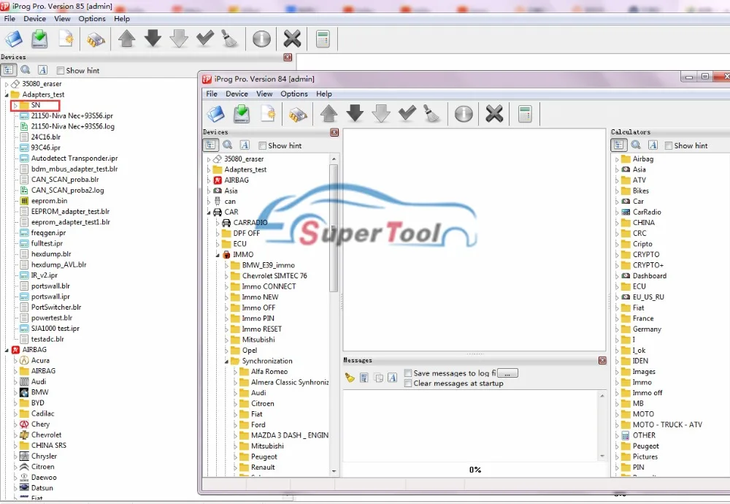This screenshot has width=730, height=504.
Task: Click the chip icon in Version 84 toolbar
Action: click(298, 115)
